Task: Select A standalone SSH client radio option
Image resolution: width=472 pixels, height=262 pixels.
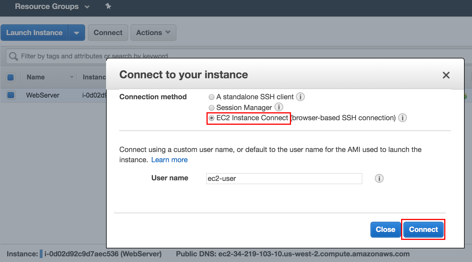Action: (211, 97)
